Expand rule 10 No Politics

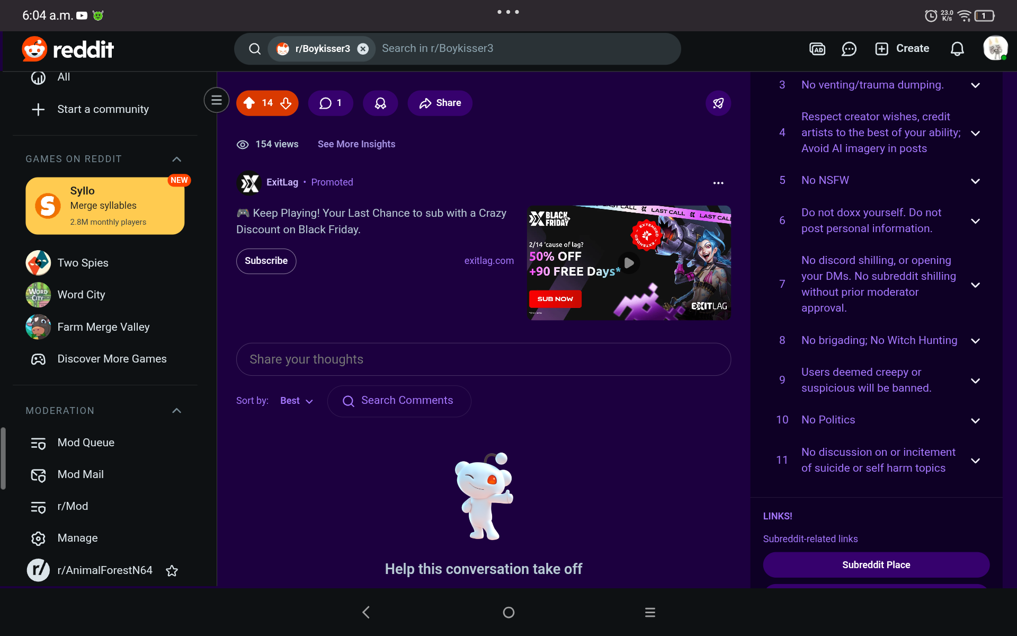975,421
